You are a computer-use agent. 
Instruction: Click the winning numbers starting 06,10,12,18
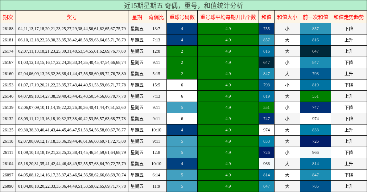coord(72,40)
